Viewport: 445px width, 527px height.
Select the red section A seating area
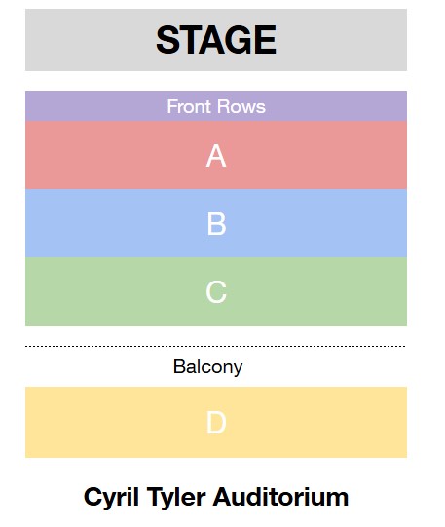[x=216, y=155]
